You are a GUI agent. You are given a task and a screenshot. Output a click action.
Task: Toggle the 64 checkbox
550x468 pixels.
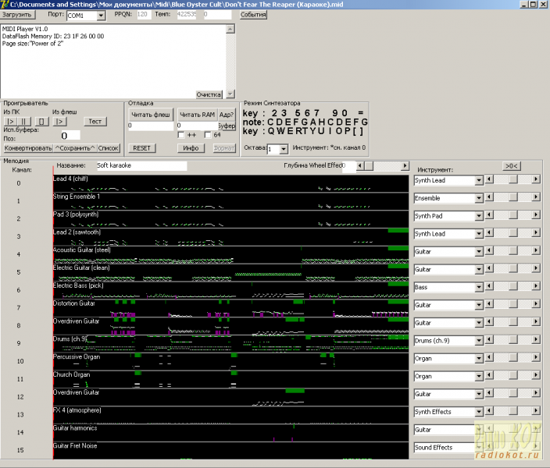[208, 135]
